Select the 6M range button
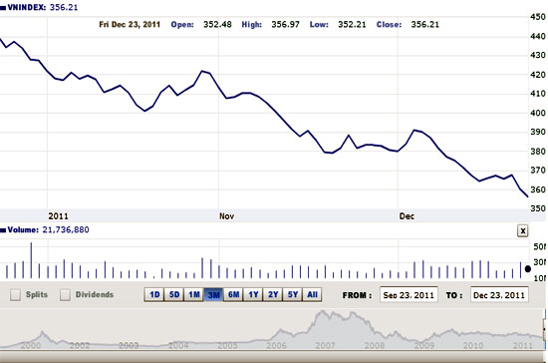The height and width of the screenshot is (363, 548). click(x=233, y=295)
